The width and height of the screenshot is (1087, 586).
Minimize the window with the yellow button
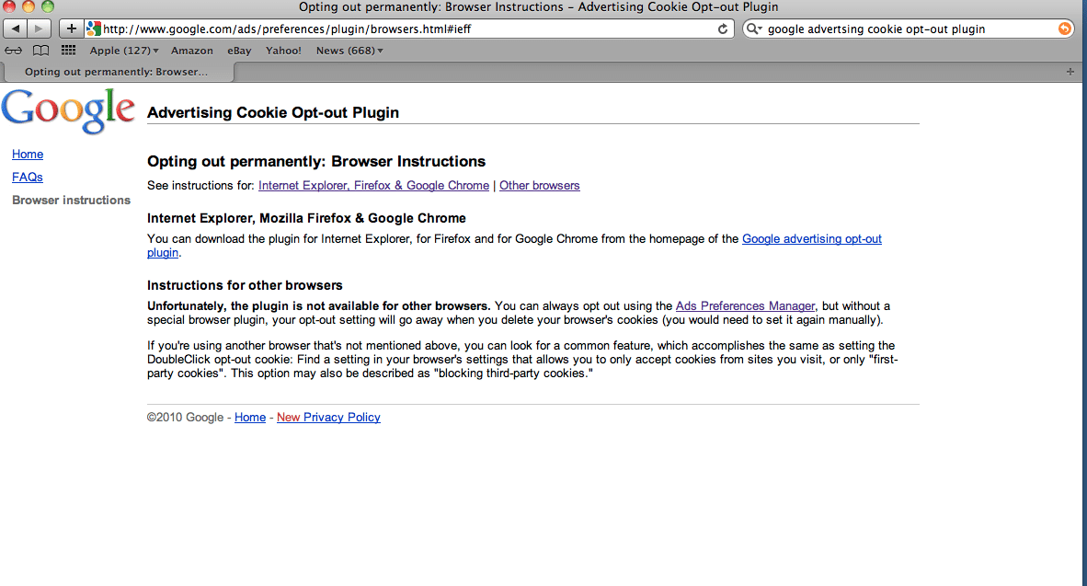pos(29,6)
